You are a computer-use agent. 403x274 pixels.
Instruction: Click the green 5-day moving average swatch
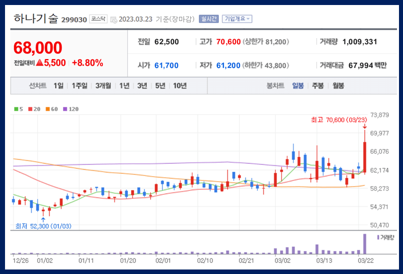(16, 109)
